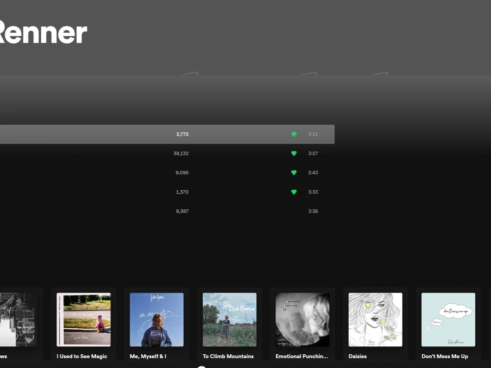Click the Emotional Punchin... title
Screen dimensions: 491x368
pyautogui.click(x=301, y=356)
